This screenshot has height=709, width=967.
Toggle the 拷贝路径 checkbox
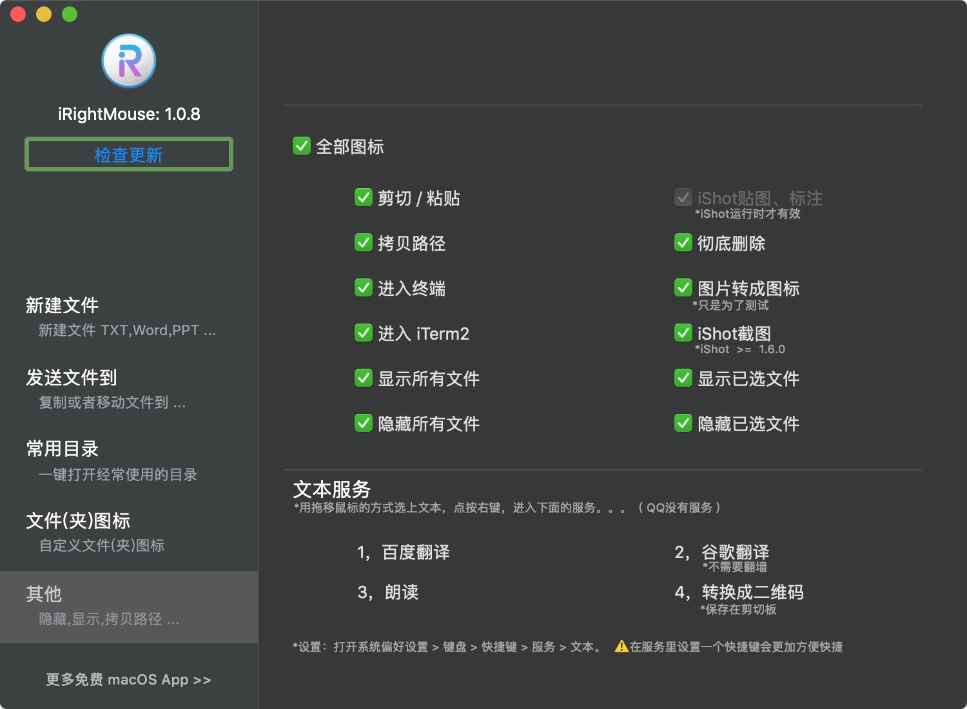click(364, 242)
